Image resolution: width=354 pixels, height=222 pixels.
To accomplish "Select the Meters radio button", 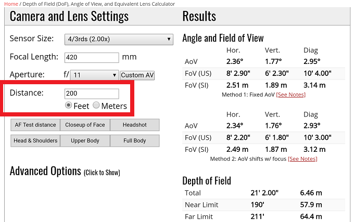I will [96, 106].
